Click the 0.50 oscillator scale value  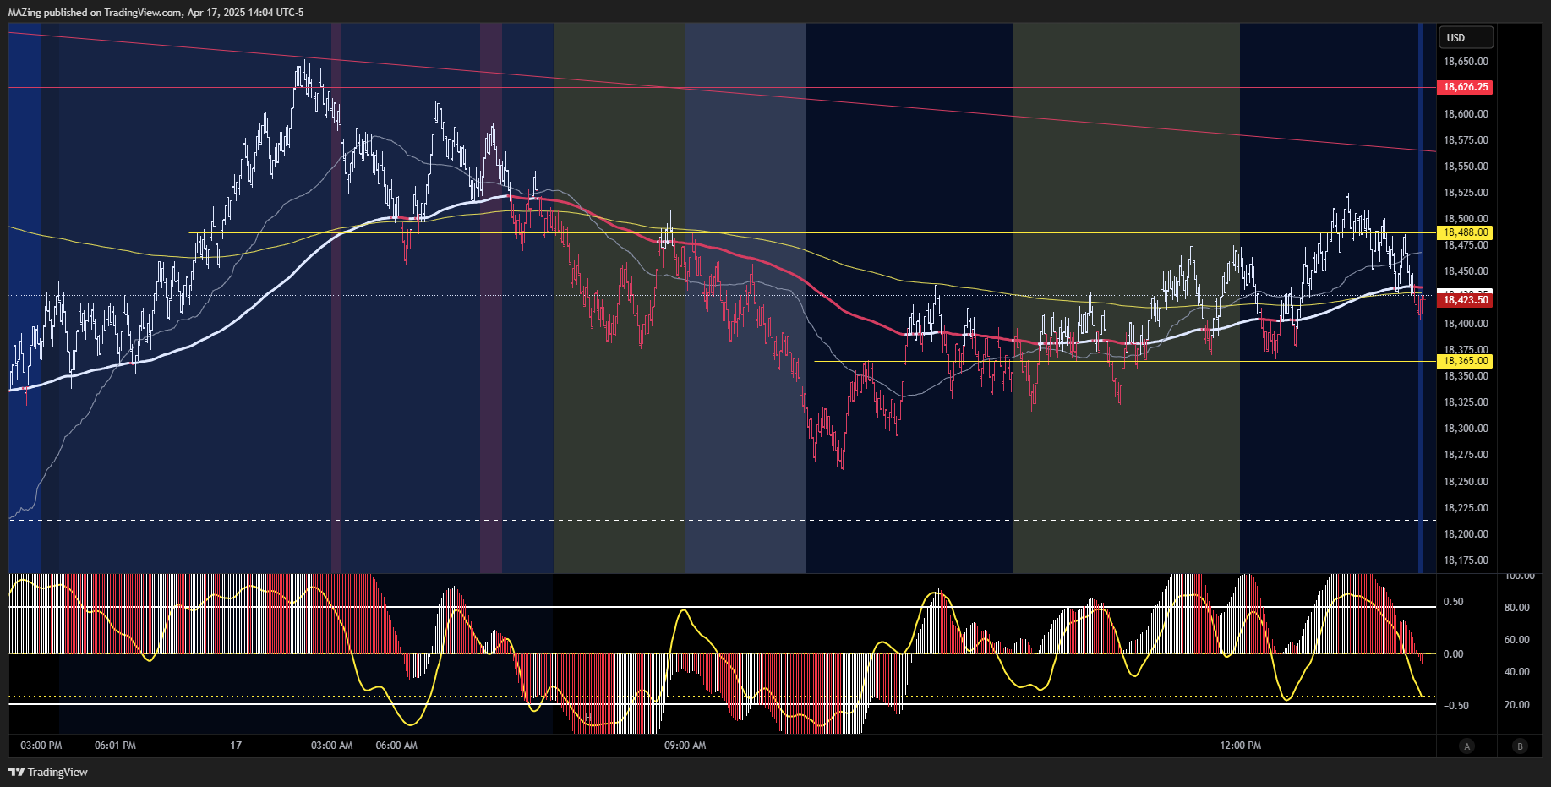pos(1453,602)
